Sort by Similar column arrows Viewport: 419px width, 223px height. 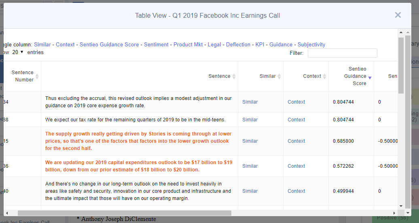(x=279, y=76)
